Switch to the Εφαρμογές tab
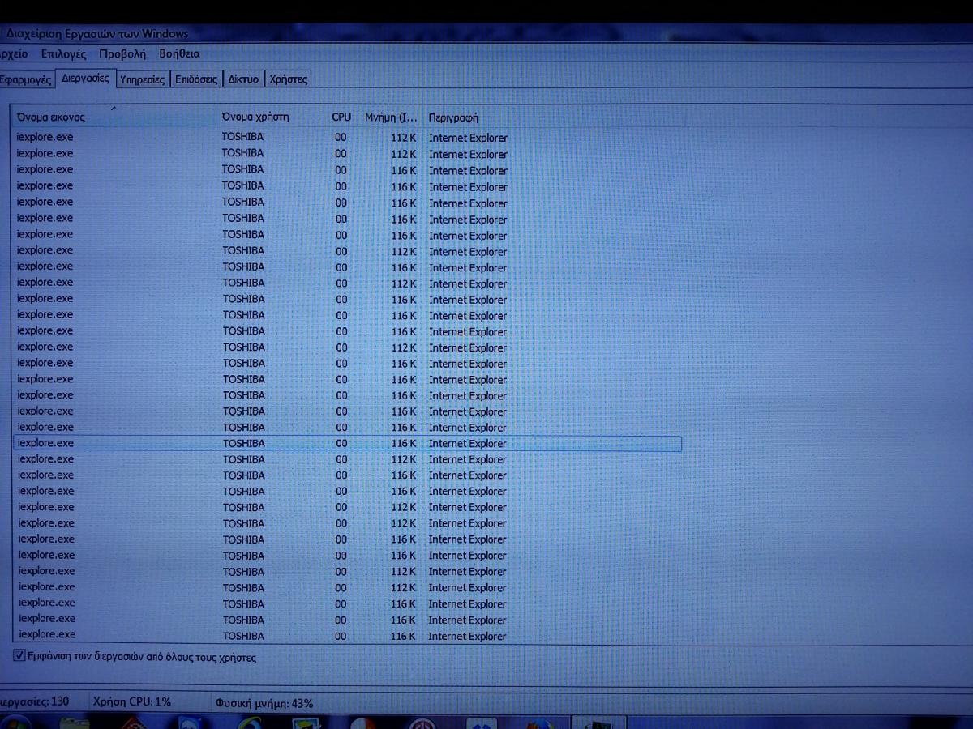Image resolution: width=973 pixels, height=729 pixels. click(x=26, y=80)
